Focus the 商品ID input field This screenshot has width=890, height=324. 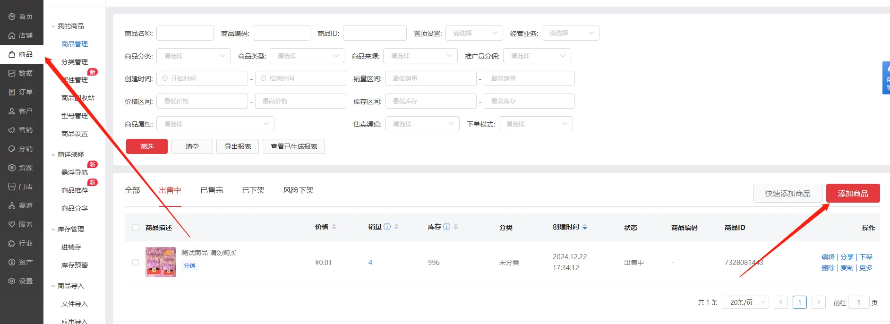[x=375, y=33]
